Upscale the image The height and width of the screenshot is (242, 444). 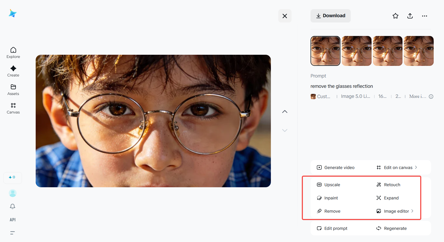click(x=328, y=185)
